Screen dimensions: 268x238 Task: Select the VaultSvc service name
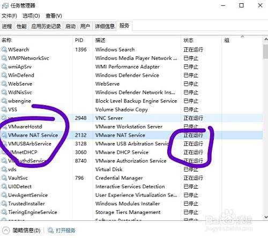click(18, 178)
